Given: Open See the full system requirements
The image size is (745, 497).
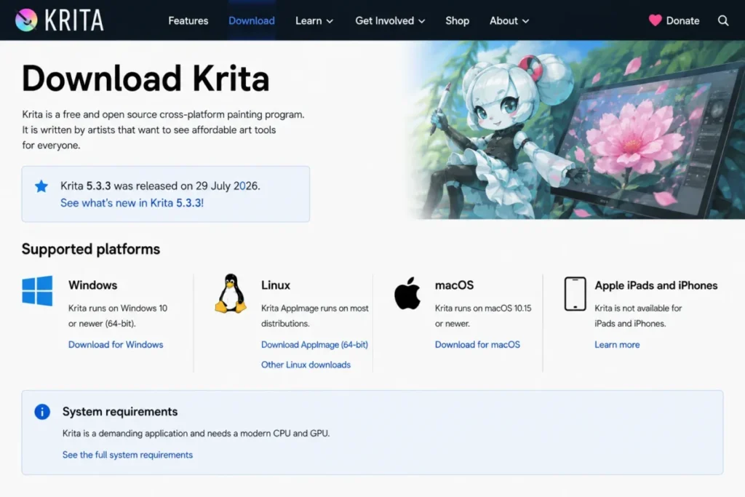Looking at the screenshot, I should click(127, 455).
